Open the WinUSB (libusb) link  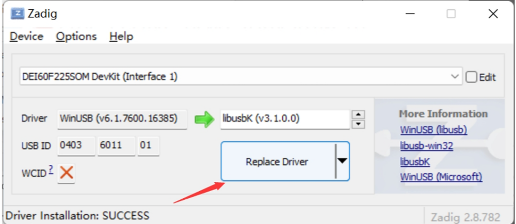coord(434,130)
